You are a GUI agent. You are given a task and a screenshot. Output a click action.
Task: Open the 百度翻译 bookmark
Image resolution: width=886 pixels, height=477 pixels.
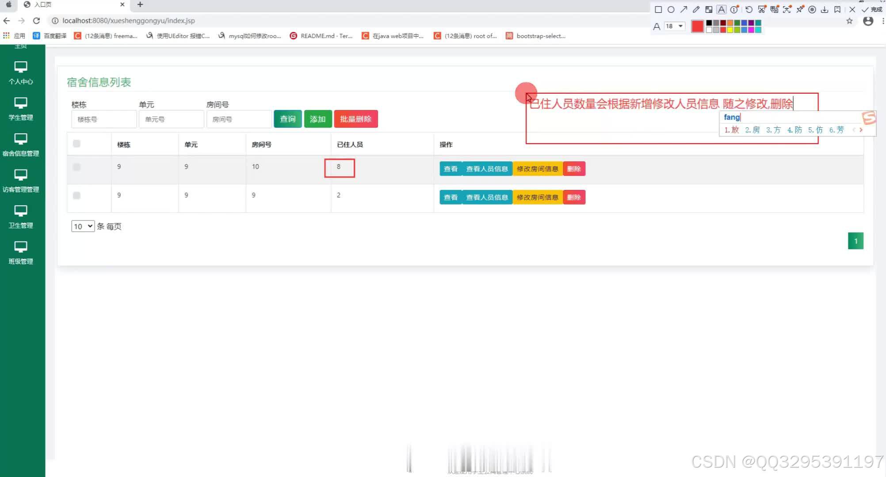point(50,36)
